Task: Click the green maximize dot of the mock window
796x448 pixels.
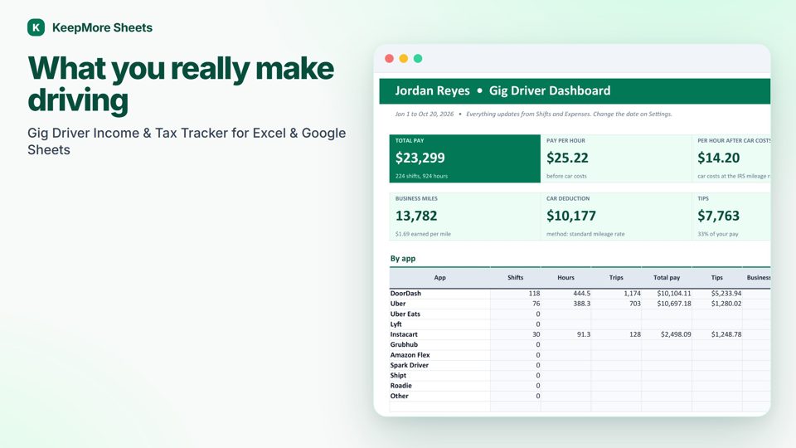Action: coord(418,58)
